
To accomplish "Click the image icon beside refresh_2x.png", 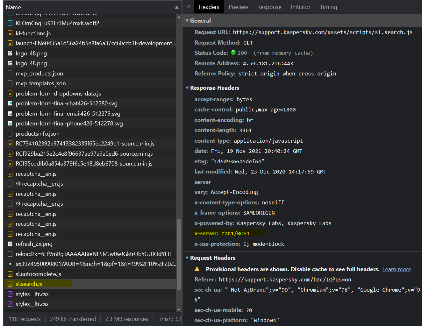I will (10, 244).
